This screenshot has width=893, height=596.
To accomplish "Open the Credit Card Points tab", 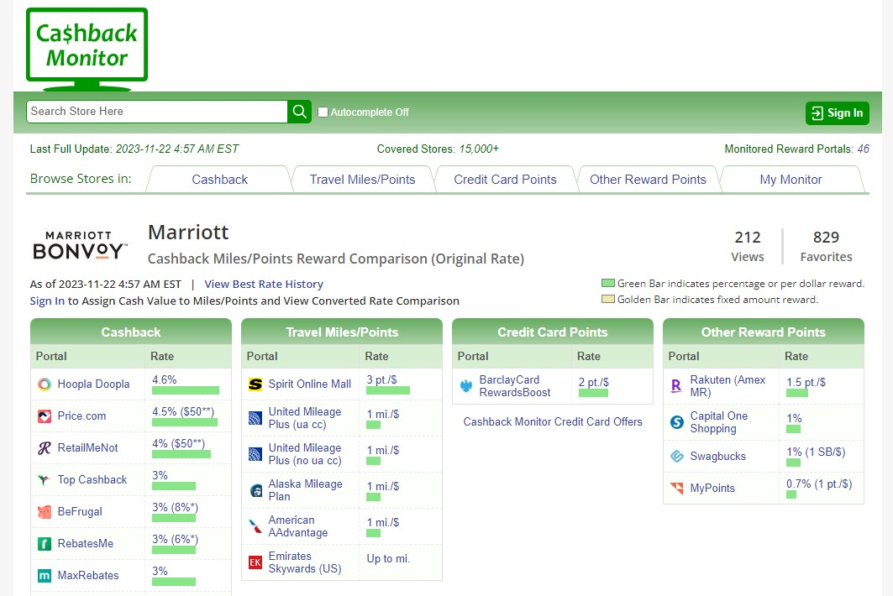I will pyautogui.click(x=505, y=180).
